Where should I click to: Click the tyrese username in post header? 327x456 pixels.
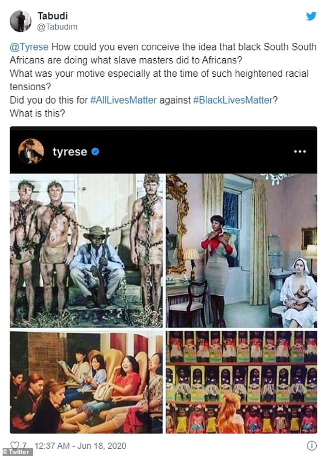pos(70,151)
